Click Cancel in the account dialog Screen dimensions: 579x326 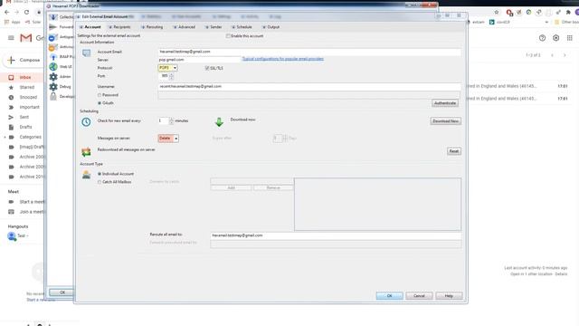[x=419, y=296]
